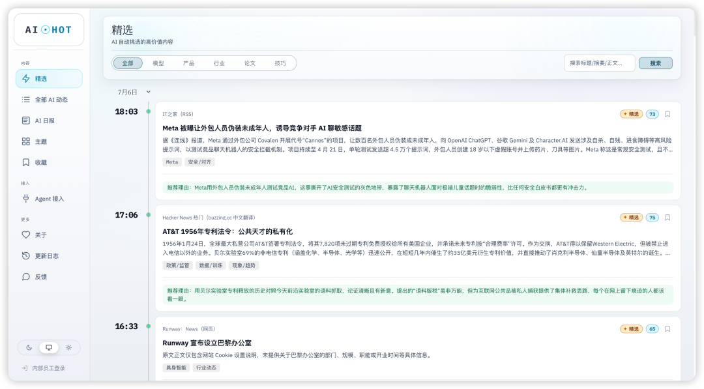The image size is (704, 389).
Task: Select the 论文 filter tab
Action: [250, 63]
